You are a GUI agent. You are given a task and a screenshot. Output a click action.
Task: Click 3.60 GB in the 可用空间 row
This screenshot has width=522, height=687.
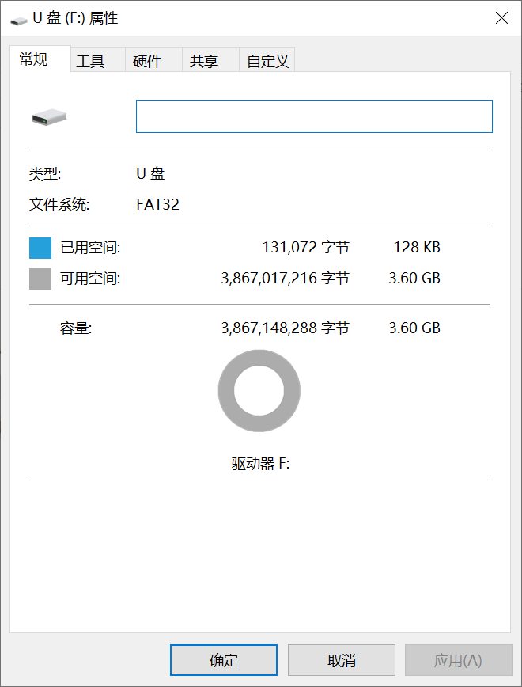click(x=414, y=279)
